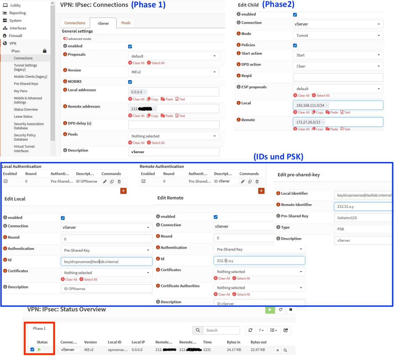This screenshot has height=356, width=394.
Task: Toggle the enabled checkbox in Edit Child
Action: pyautogui.click(x=295, y=15)
